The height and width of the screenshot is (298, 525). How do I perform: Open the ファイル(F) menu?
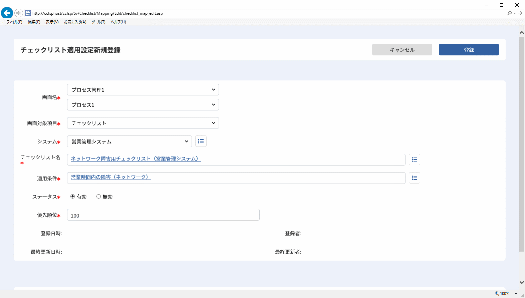14,22
